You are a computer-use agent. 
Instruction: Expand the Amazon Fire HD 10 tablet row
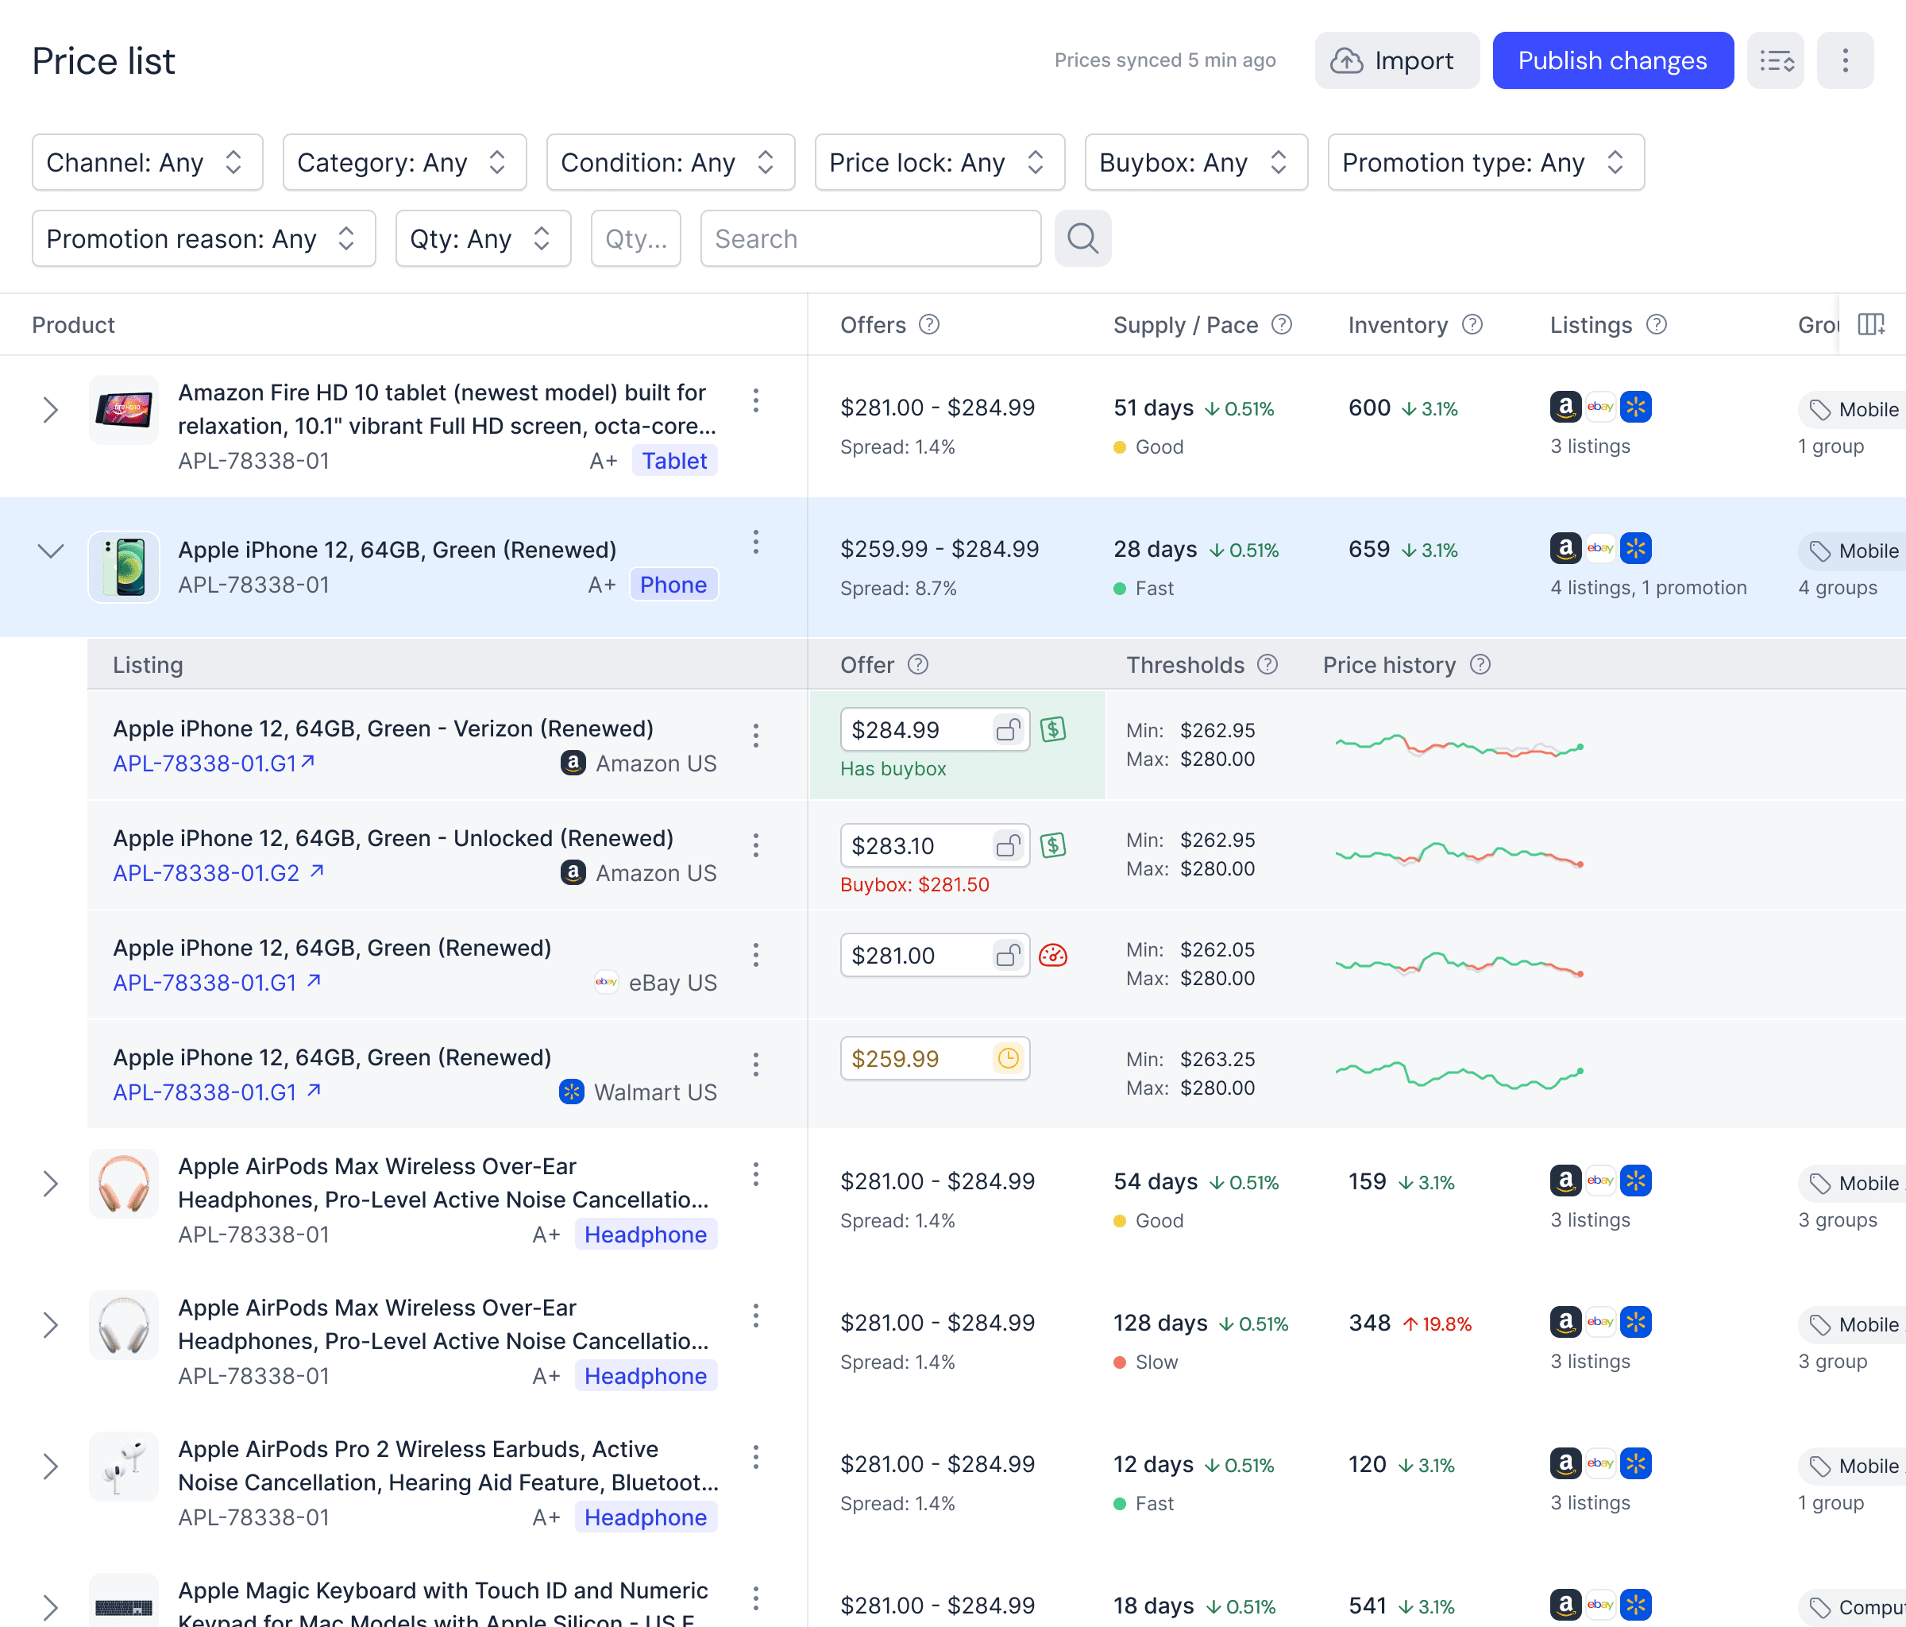[x=51, y=409]
